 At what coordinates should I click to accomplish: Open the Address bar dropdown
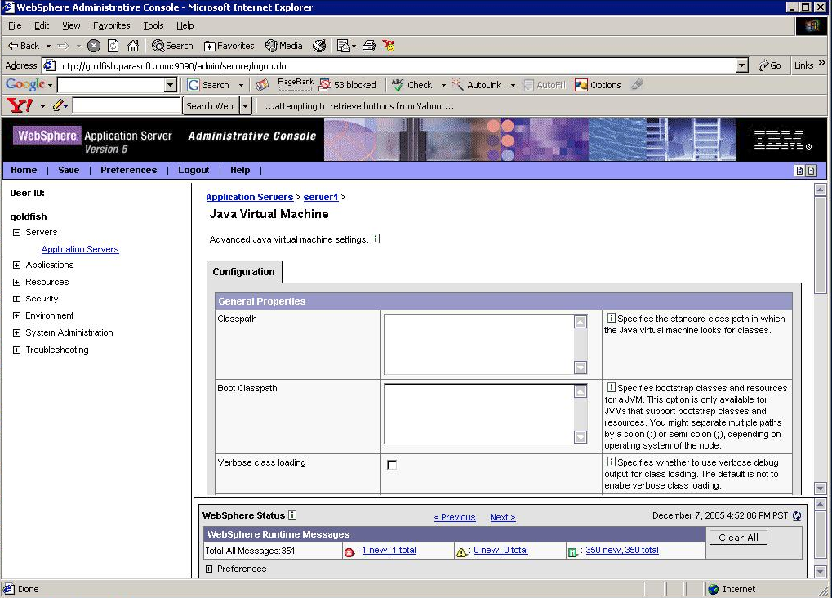pos(742,65)
